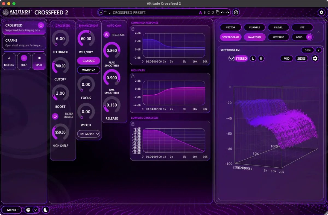This screenshot has height=215, width=328.
Task: Redo the change with redo arrow
Action: coord(227,12)
